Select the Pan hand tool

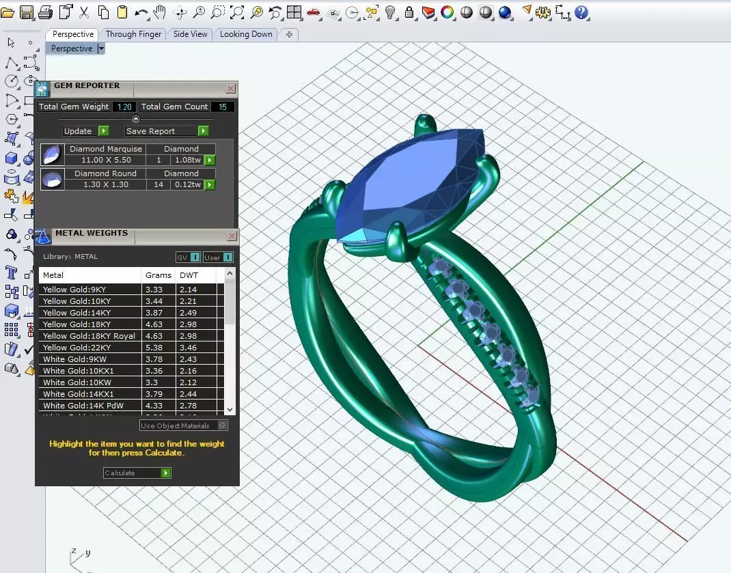[x=160, y=12]
